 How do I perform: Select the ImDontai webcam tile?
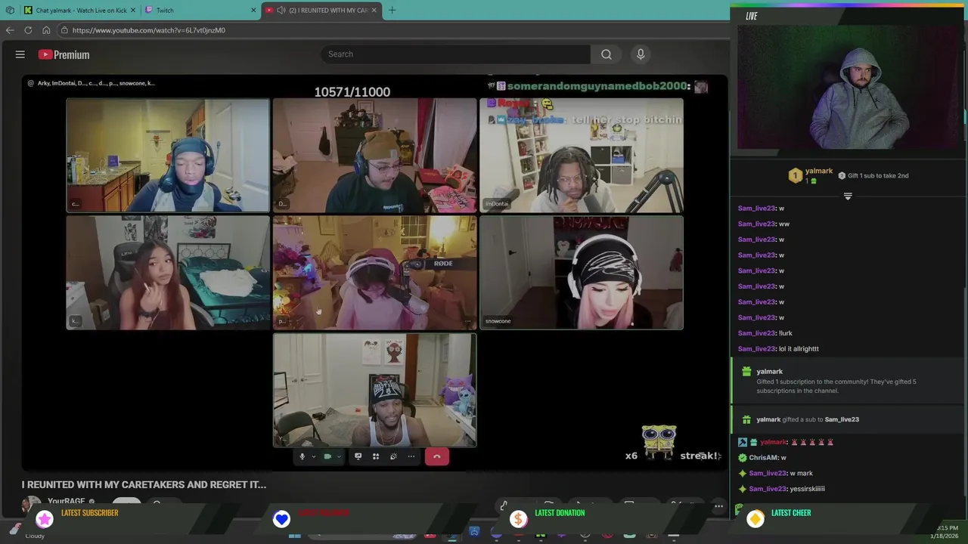(581, 156)
